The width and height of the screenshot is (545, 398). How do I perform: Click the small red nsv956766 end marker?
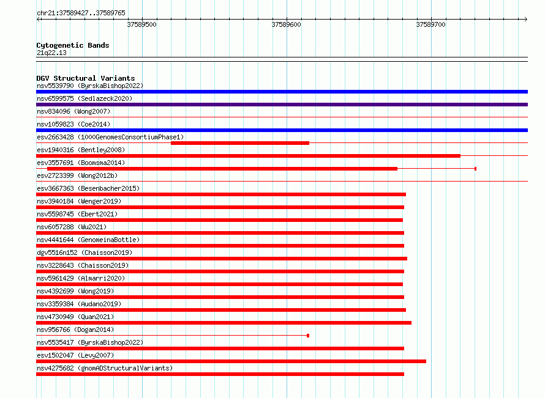[x=308, y=336]
